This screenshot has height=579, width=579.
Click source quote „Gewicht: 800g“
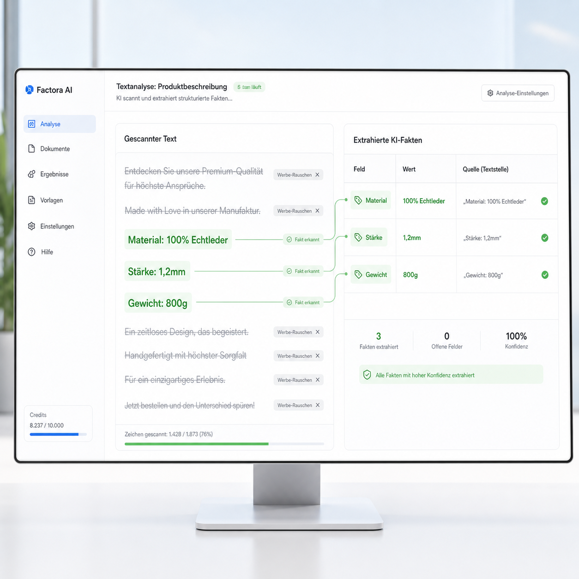(483, 275)
